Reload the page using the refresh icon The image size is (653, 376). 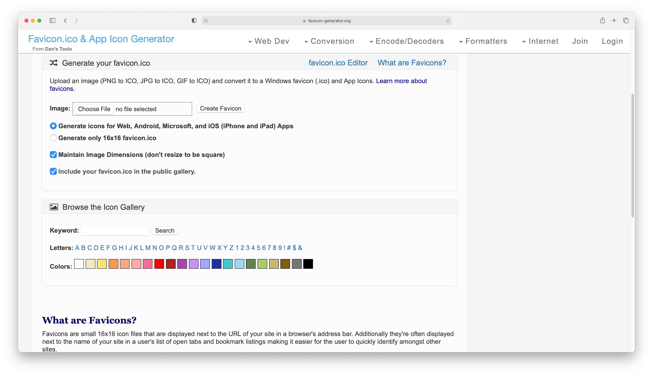click(x=448, y=21)
